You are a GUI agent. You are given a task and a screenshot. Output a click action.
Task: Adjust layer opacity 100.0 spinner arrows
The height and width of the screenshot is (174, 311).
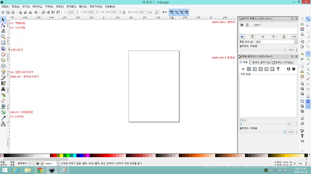[x=296, y=50]
